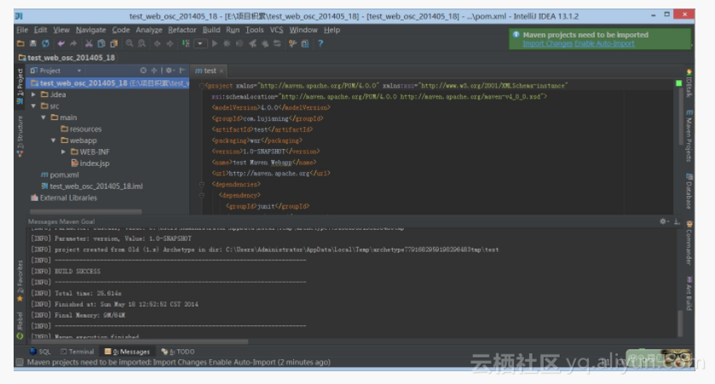This screenshot has height=384, width=715.
Task: Click the Open folder toolbar icon
Action: coord(20,43)
